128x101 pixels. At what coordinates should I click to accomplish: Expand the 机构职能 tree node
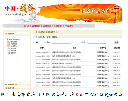(7, 42)
